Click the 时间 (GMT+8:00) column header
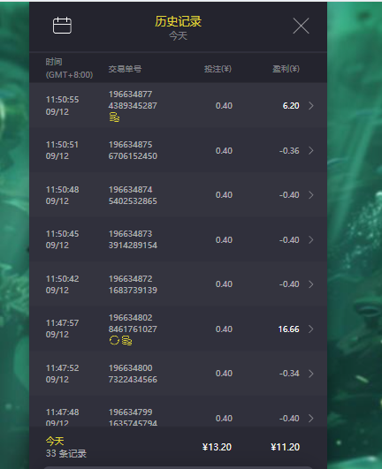 click(x=69, y=68)
